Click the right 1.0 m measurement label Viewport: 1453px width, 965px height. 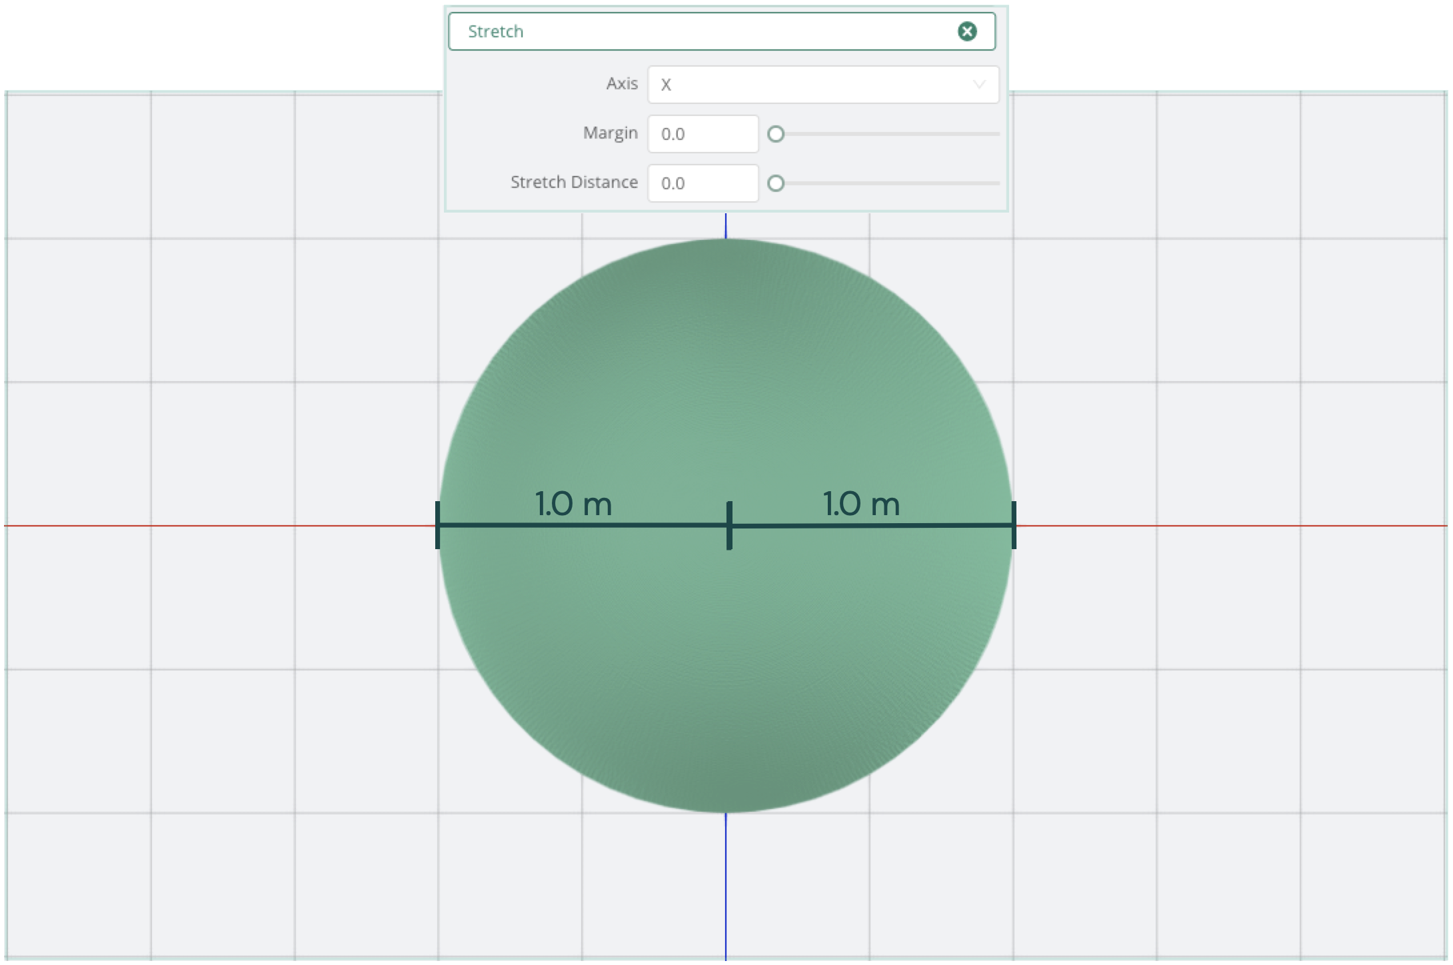coord(861,504)
